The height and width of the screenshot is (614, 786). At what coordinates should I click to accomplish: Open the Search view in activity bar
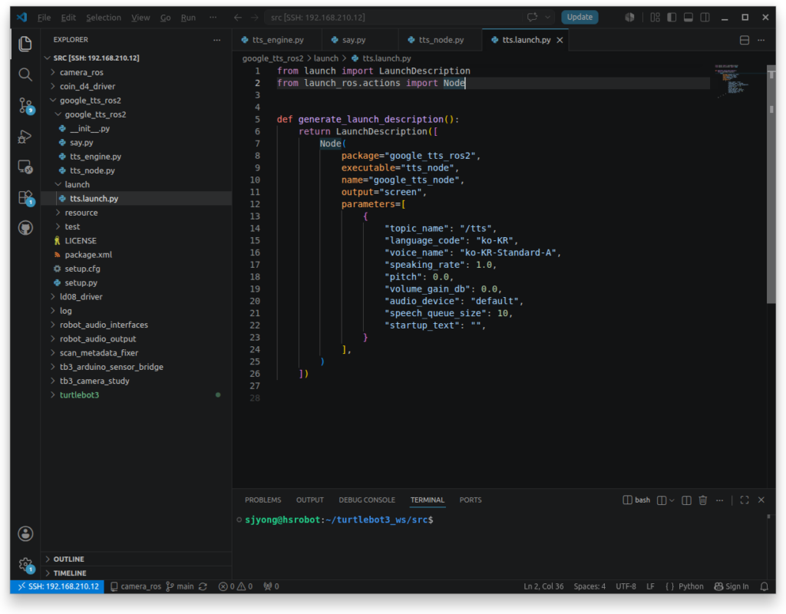pyautogui.click(x=25, y=74)
